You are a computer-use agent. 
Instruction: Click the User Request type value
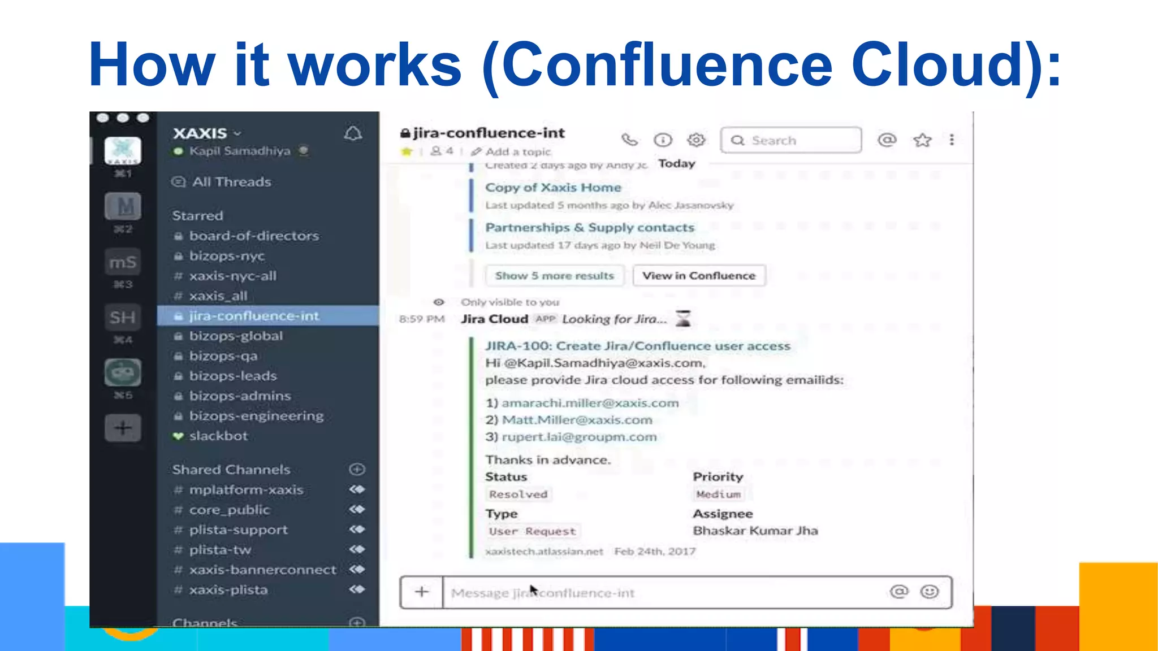tap(532, 531)
